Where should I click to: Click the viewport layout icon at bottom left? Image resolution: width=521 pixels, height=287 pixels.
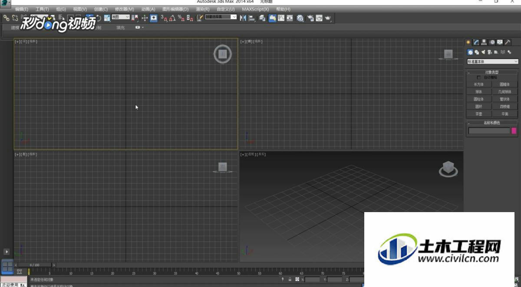7,266
